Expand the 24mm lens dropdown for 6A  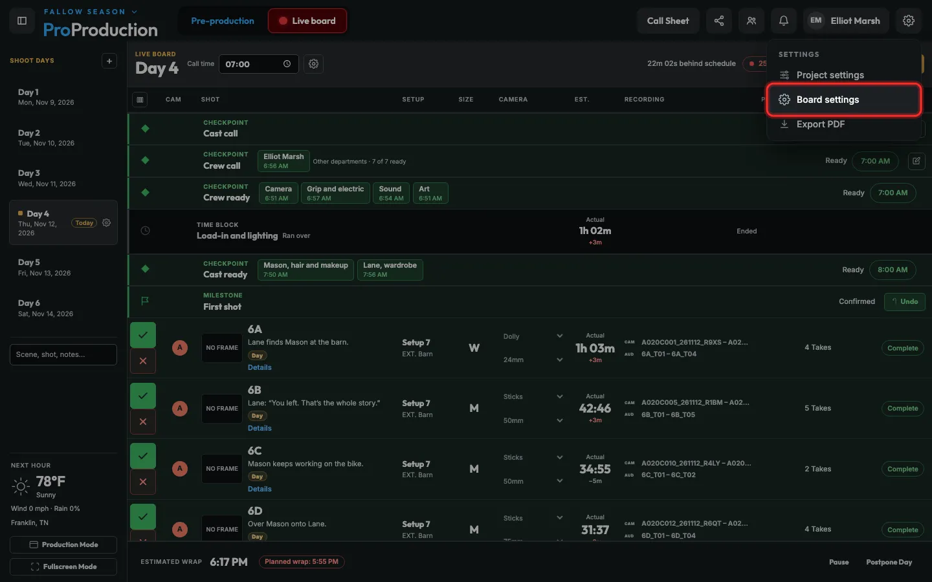tap(533, 360)
